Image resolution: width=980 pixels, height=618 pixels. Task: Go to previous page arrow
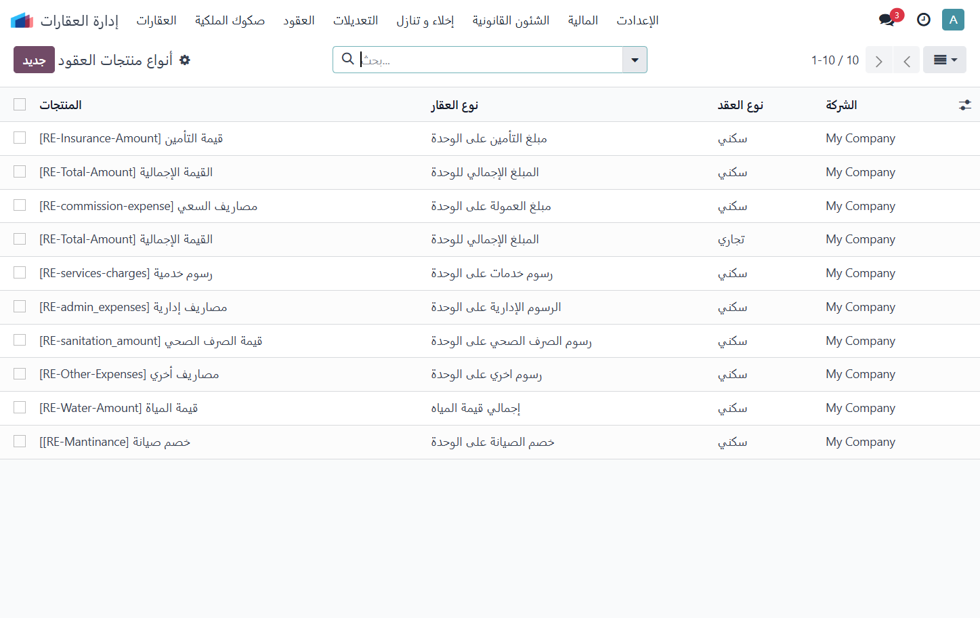click(x=906, y=60)
